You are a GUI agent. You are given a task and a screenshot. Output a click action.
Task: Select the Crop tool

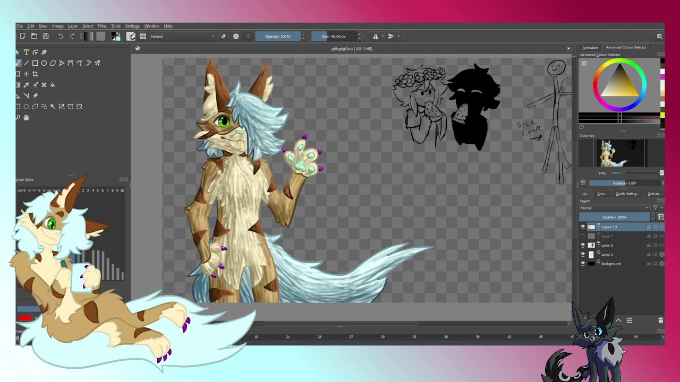click(35, 74)
